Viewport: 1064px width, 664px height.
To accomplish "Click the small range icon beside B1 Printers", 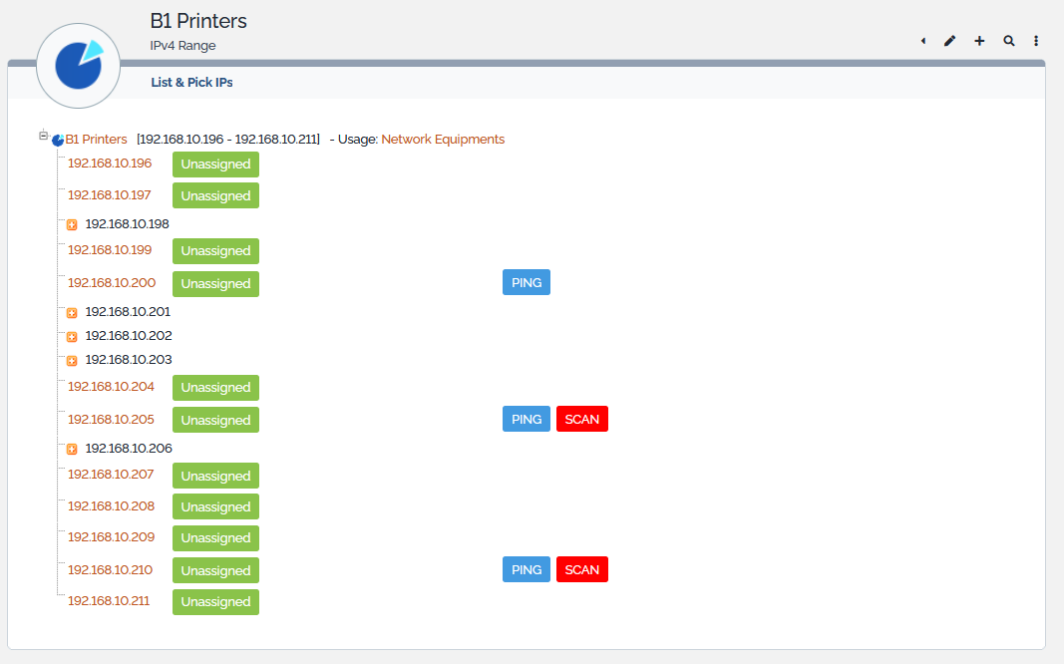I will tap(58, 141).
